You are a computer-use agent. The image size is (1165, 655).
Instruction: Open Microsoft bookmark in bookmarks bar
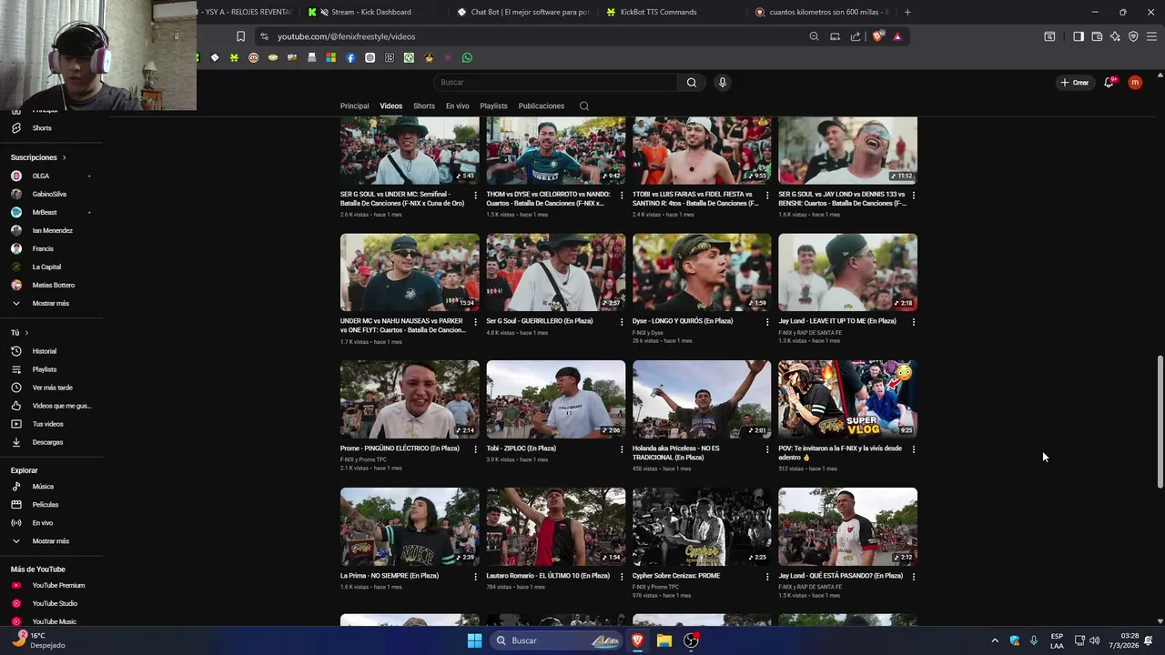(331, 57)
